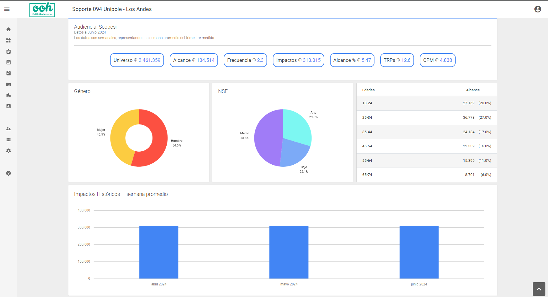Image resolution: width=548 pixels, height=297 pixels.
Task: Click the scroll-to-top arrow button
Action: click(539, 289)
